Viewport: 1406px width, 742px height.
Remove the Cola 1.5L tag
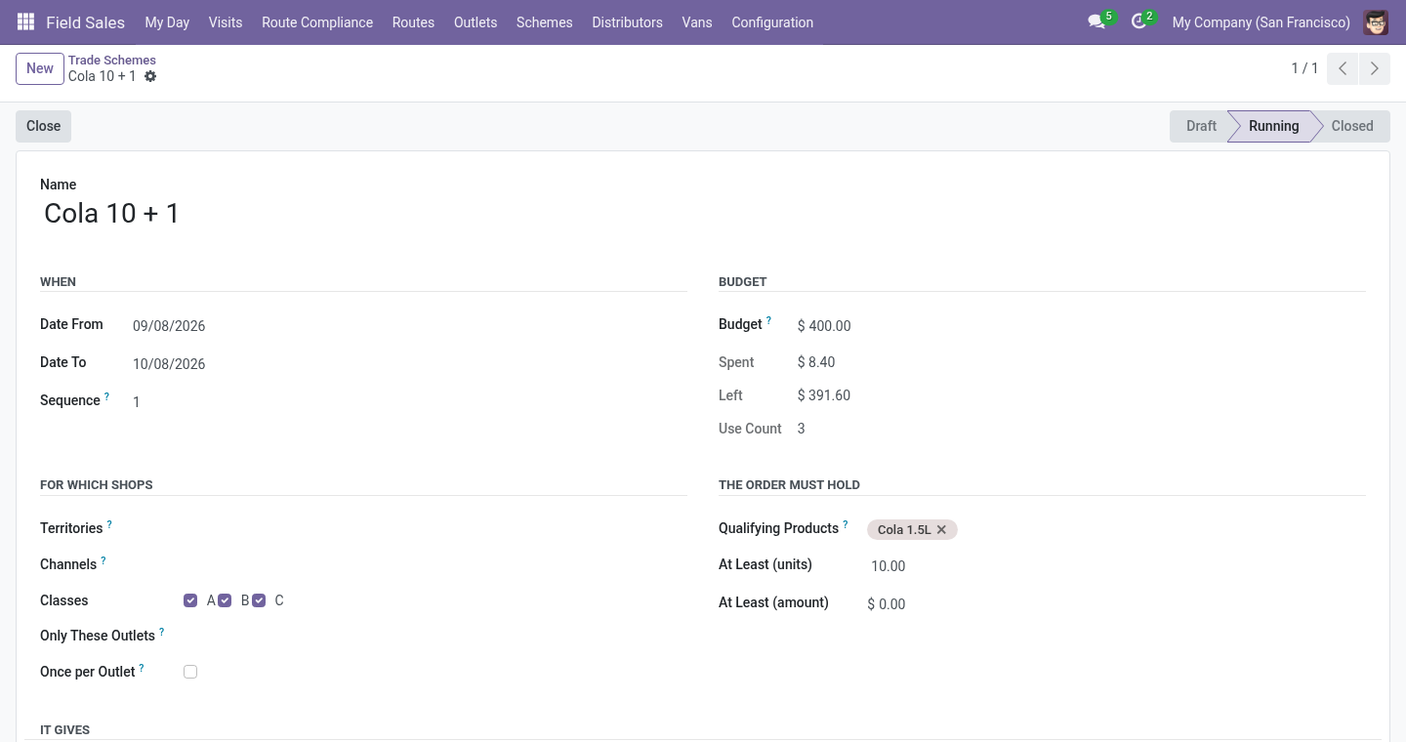pos(941,530)
